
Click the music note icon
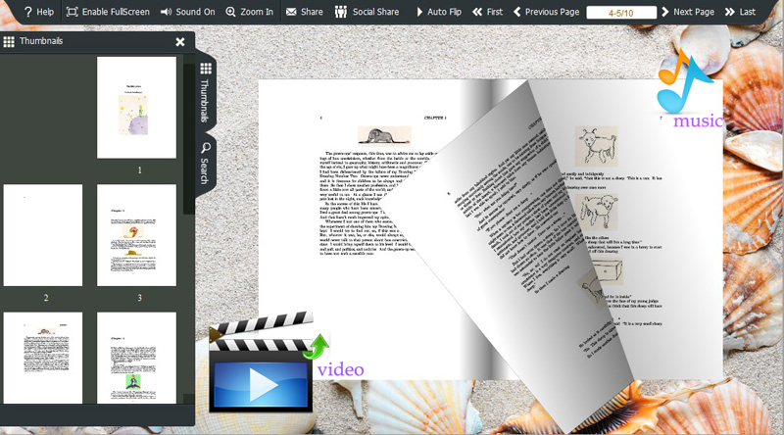683,81
